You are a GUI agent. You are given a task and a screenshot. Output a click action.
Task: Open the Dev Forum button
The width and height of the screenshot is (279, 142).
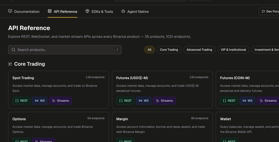tap(269, 11)
